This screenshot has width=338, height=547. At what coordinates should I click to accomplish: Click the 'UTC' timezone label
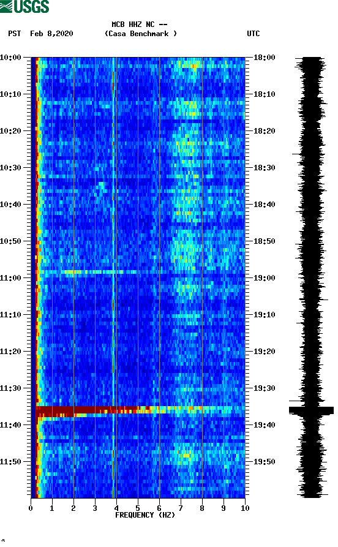pos(254,34)
